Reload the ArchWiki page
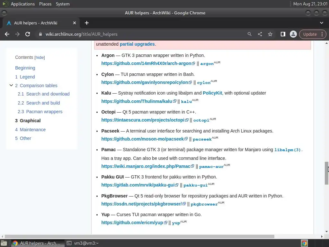 coord(28,34)
